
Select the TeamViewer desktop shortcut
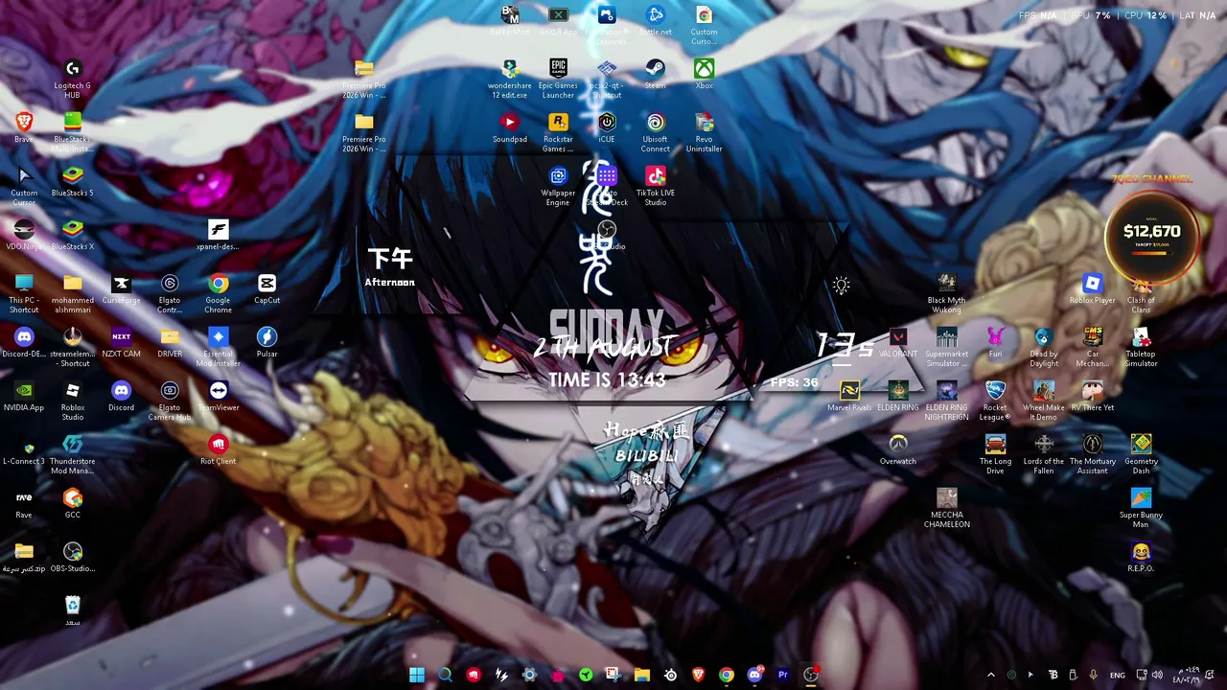tap(219, 396)
